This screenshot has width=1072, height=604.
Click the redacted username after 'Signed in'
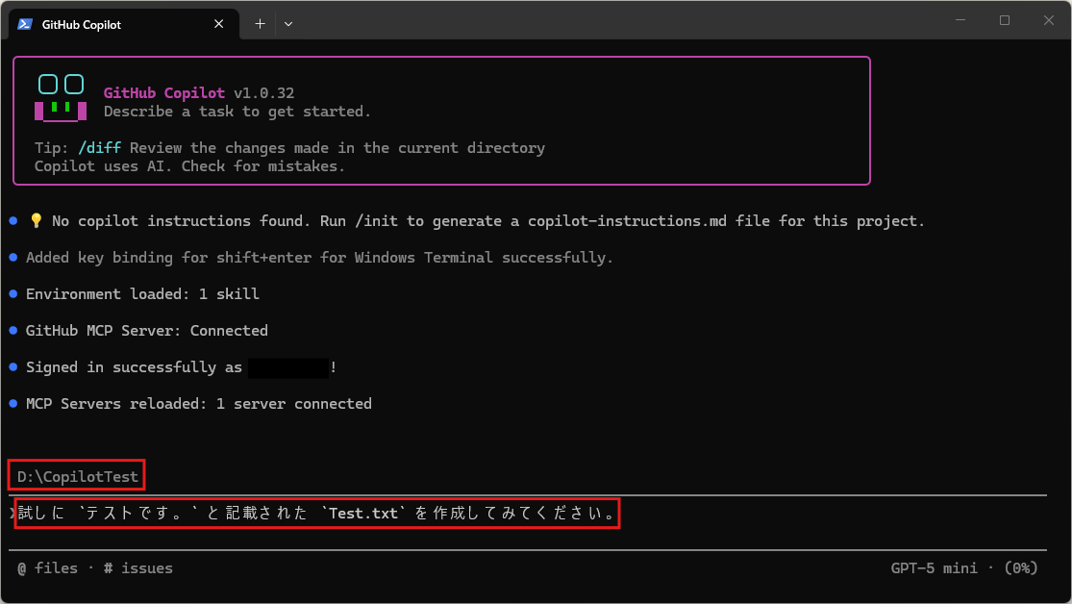[x=288, y=367]
